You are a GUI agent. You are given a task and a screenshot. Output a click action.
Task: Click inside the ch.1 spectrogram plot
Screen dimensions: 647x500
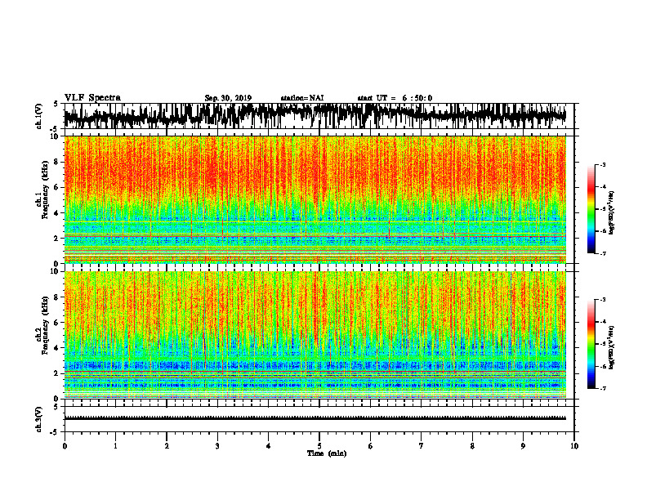pyautogui.click(x=315, y=199)
